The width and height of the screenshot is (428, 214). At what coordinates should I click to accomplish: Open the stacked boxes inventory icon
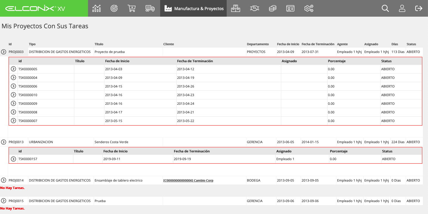[x=236, y=8]
